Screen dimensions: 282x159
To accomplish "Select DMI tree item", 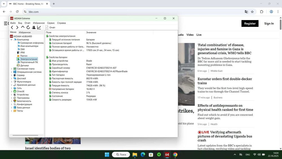I will [21, 49].
